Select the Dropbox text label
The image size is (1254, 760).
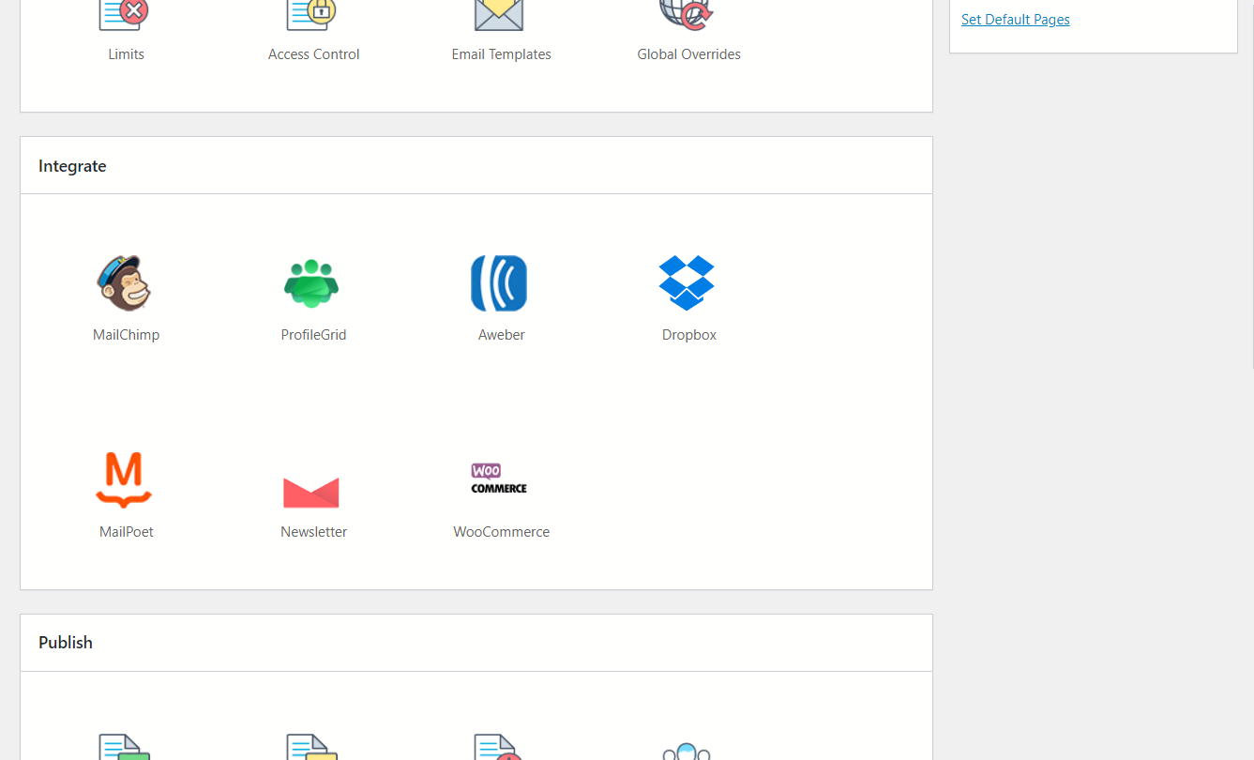(x=688, y=335)
